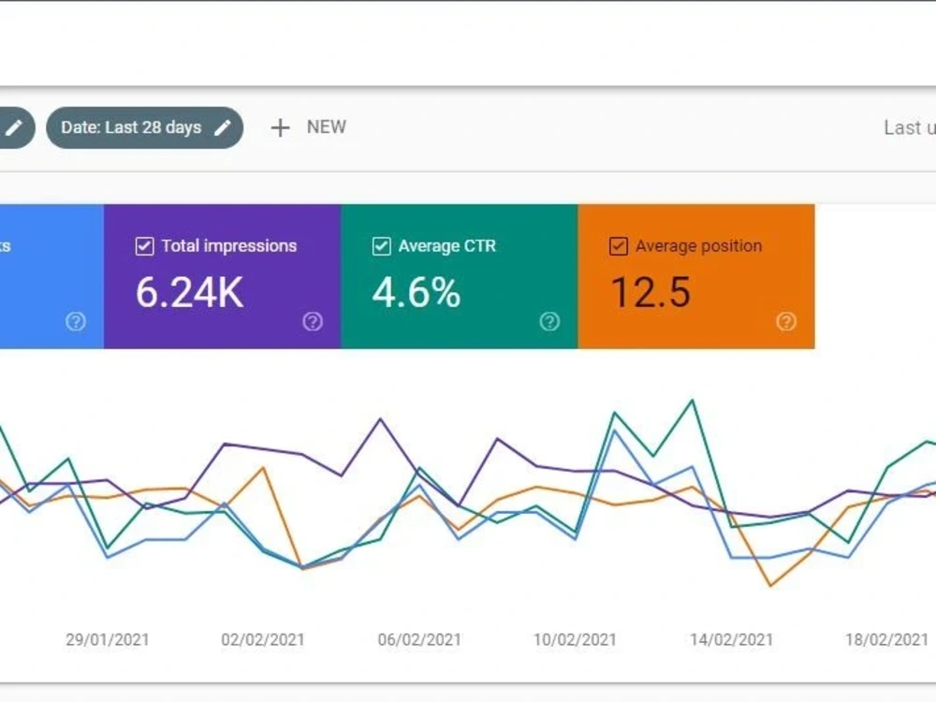The width and height of the screenshot is (936, 702).
Task: Click the 06/02/2021 axis date label
Action: pos(419,640)
